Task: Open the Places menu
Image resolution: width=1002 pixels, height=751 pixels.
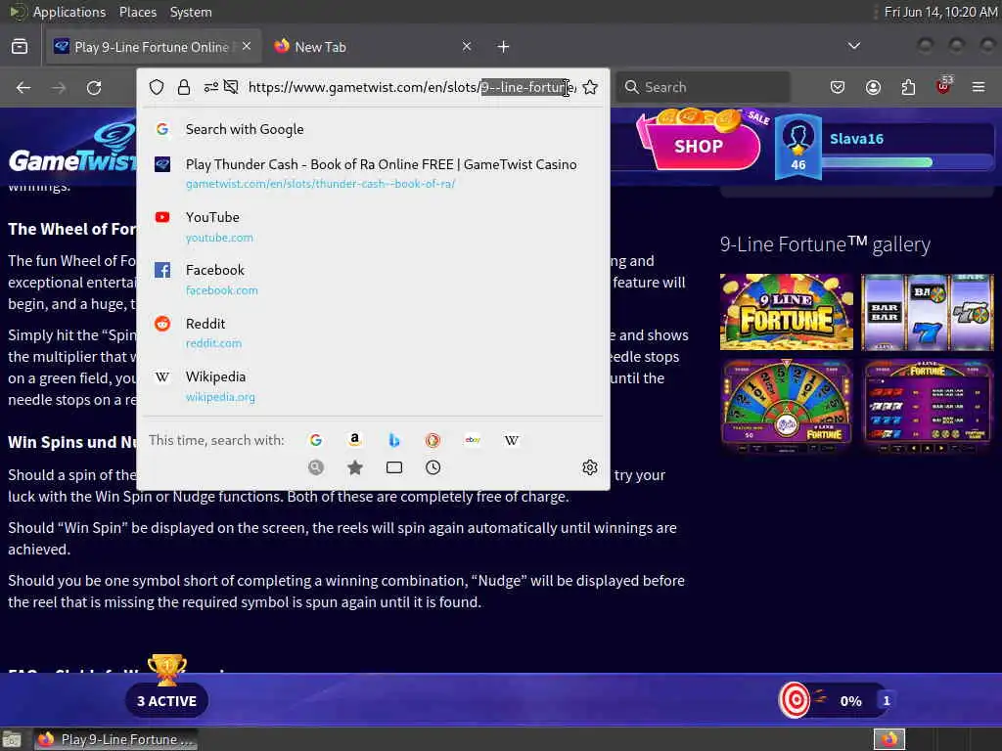Action: click(137, 12)
